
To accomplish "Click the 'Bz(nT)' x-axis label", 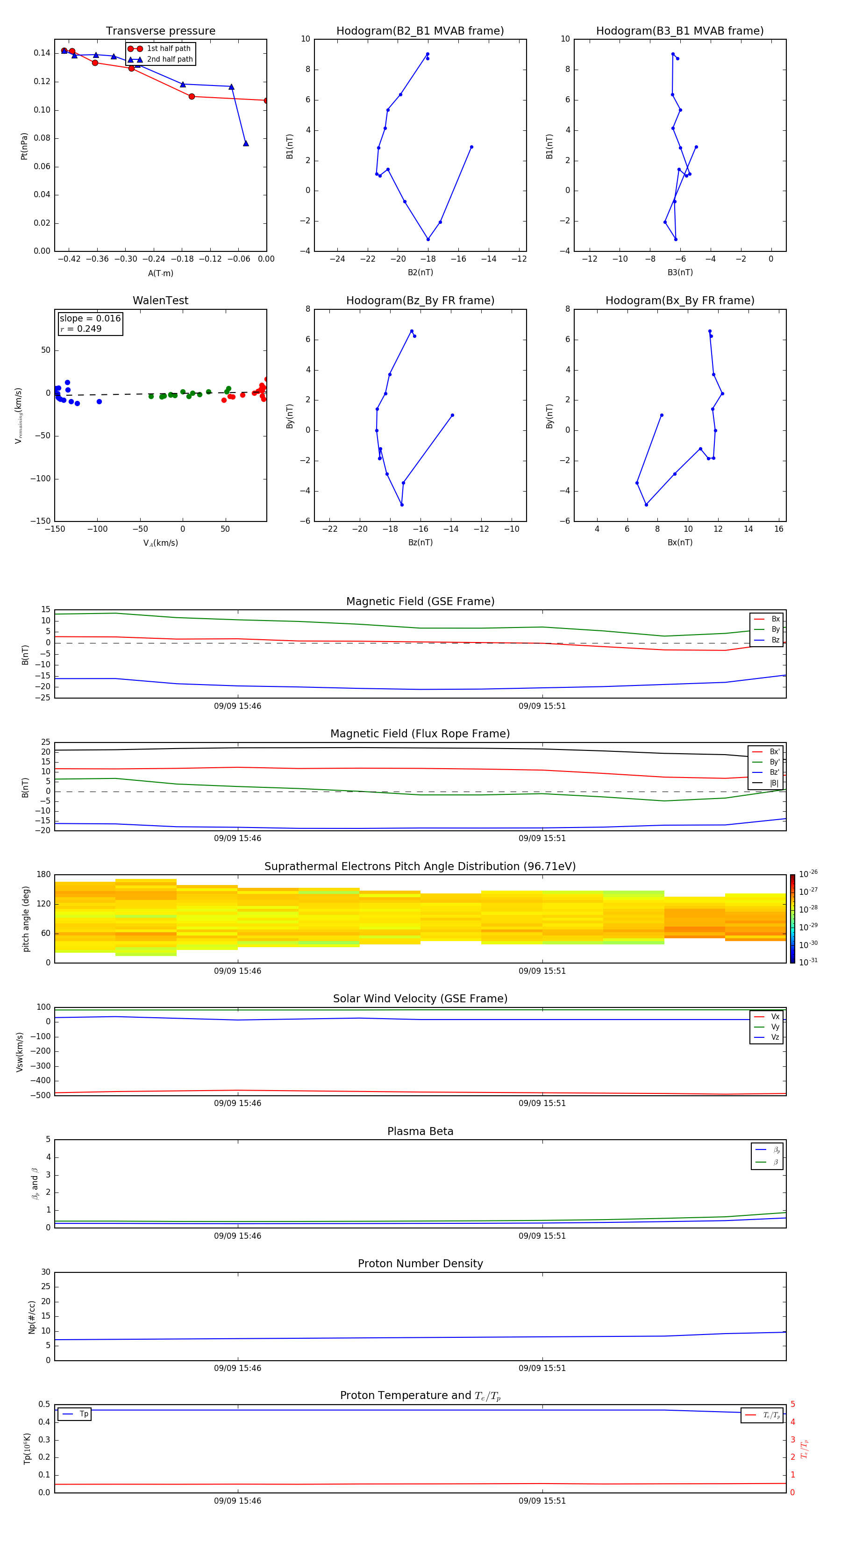I will point(420,543).
